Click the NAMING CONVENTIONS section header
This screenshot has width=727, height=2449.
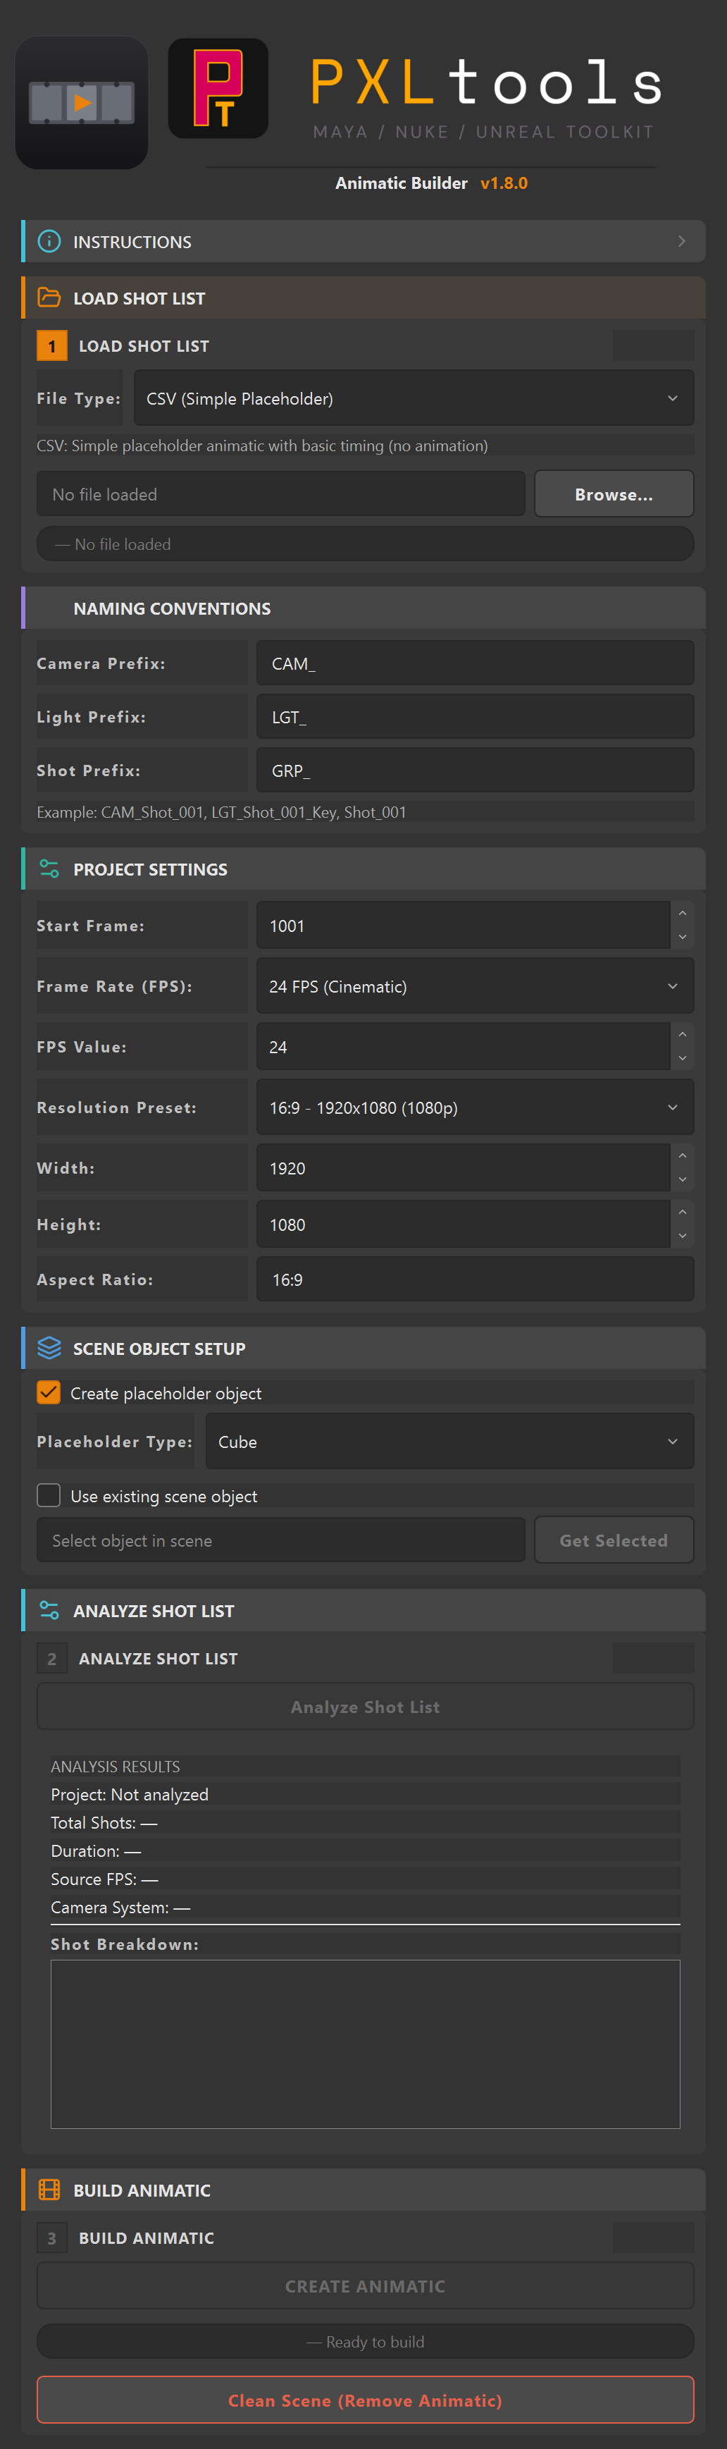click(x=363, y=608)
